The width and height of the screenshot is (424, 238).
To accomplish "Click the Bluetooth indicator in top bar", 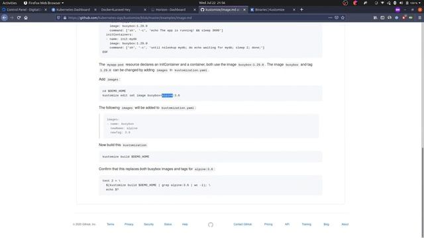I will (x=395, y=3).
